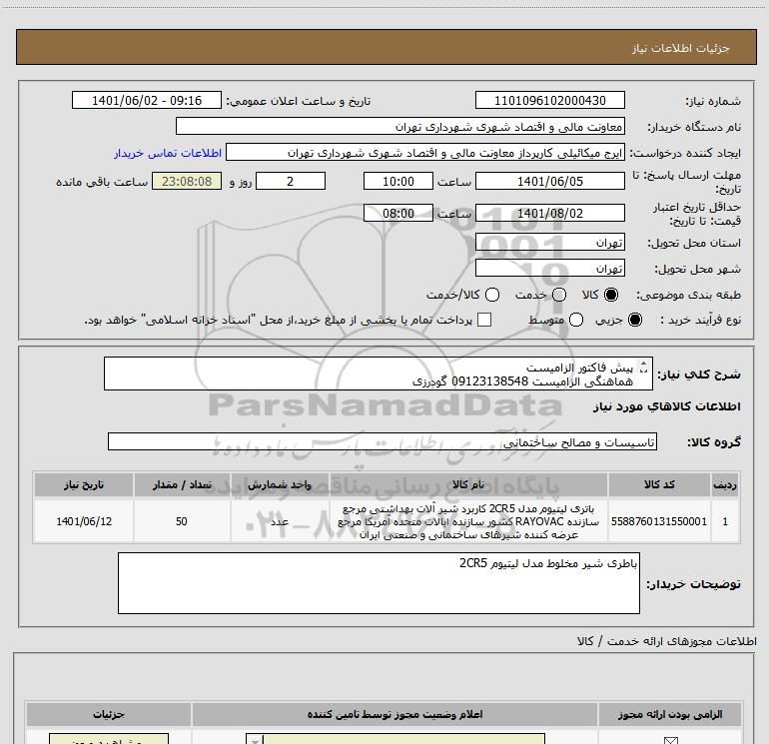769x744 pixels.
Task: Click the ردیف column header
Action: click(725, 484)
